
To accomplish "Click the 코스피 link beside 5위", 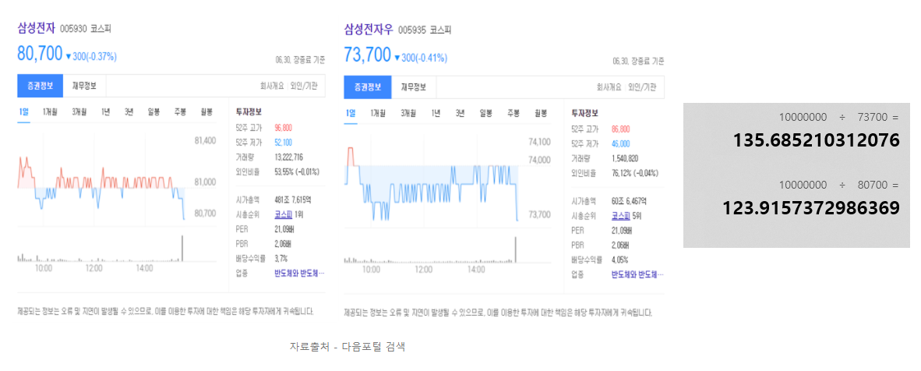I will (621, 216).
